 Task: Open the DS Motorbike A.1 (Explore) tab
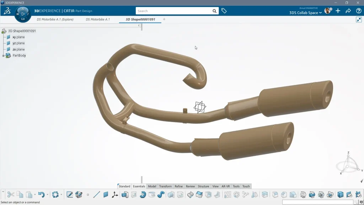pos(55,19)
